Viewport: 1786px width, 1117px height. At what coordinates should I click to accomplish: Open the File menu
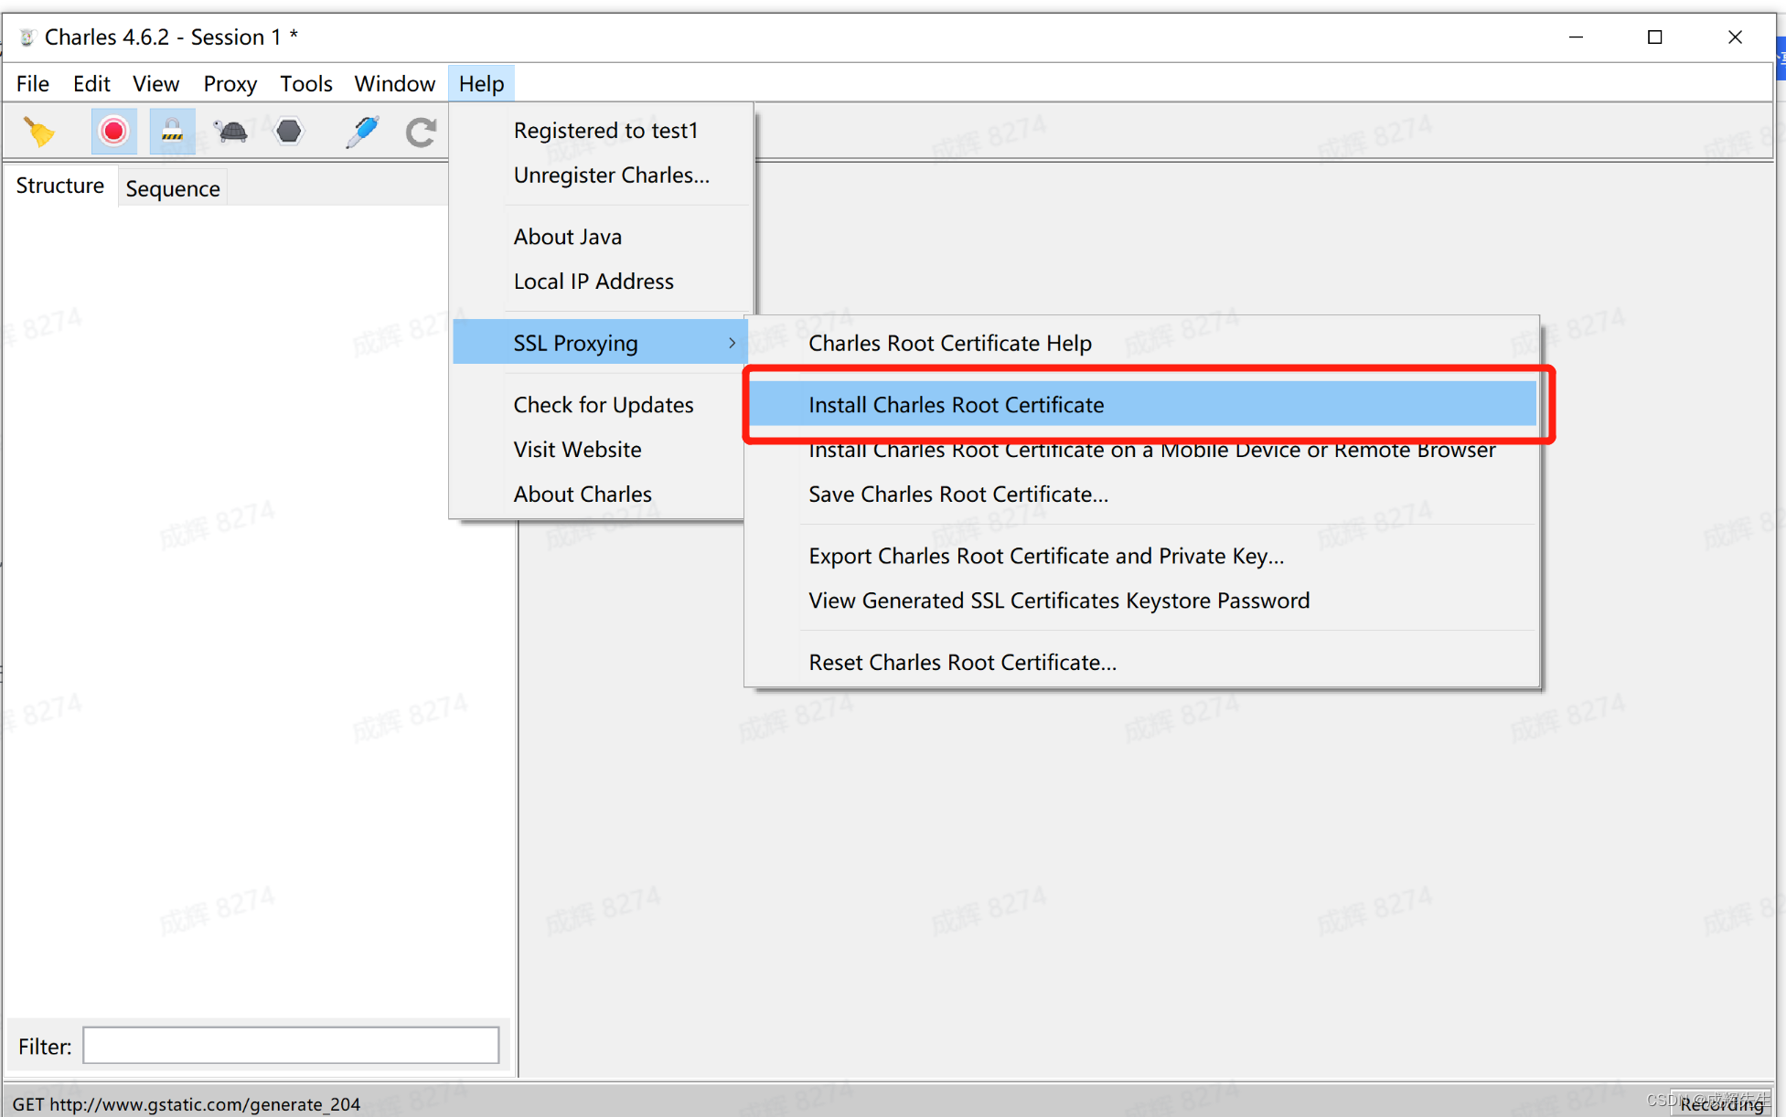coord(33,84)
